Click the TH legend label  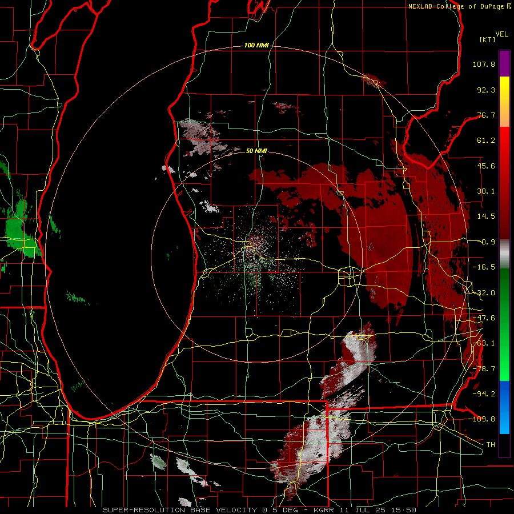(491, 445)
